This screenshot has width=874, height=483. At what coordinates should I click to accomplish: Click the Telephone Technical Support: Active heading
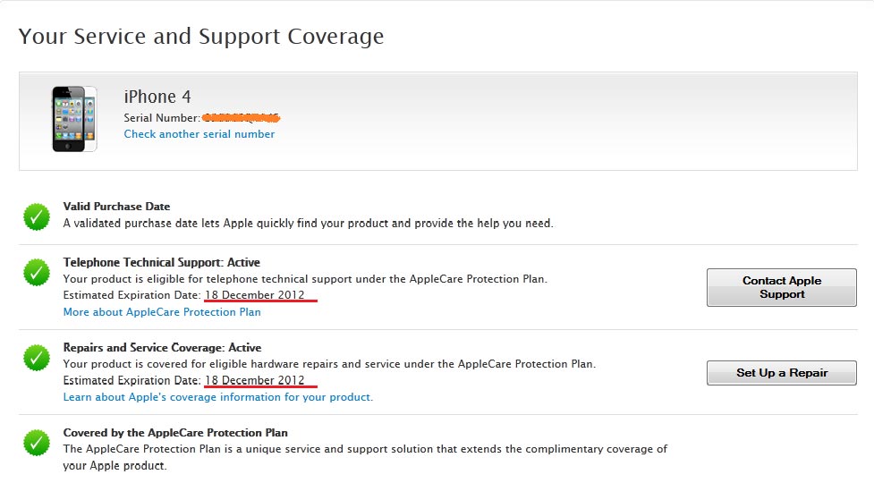click(162, 263)
